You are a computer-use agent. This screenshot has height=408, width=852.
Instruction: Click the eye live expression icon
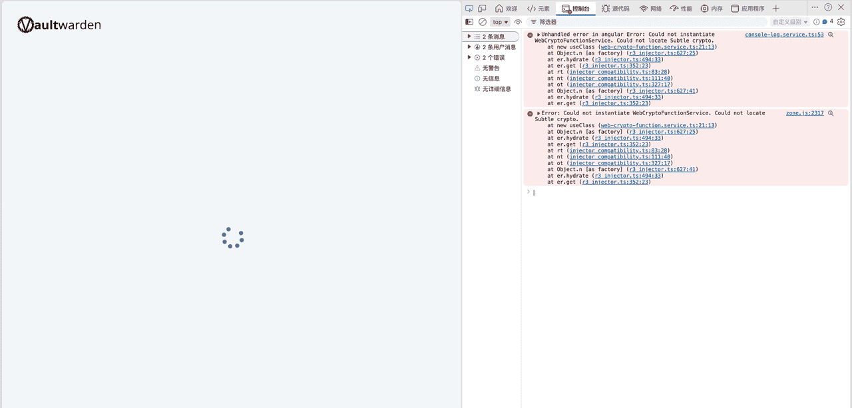coord(518,22)
